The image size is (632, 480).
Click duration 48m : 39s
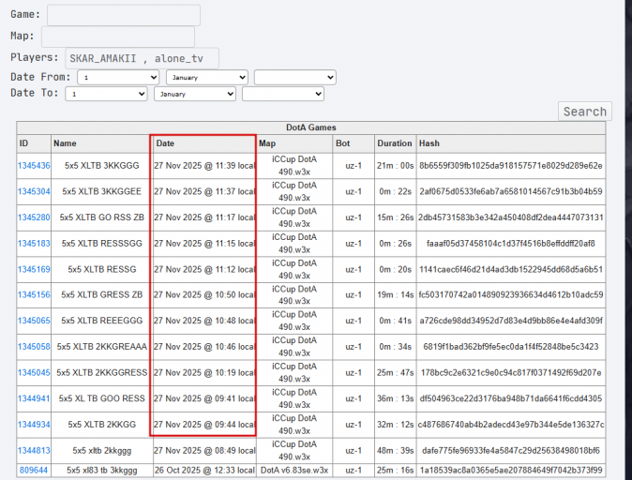pyautogui.click(x=395, y=451)
